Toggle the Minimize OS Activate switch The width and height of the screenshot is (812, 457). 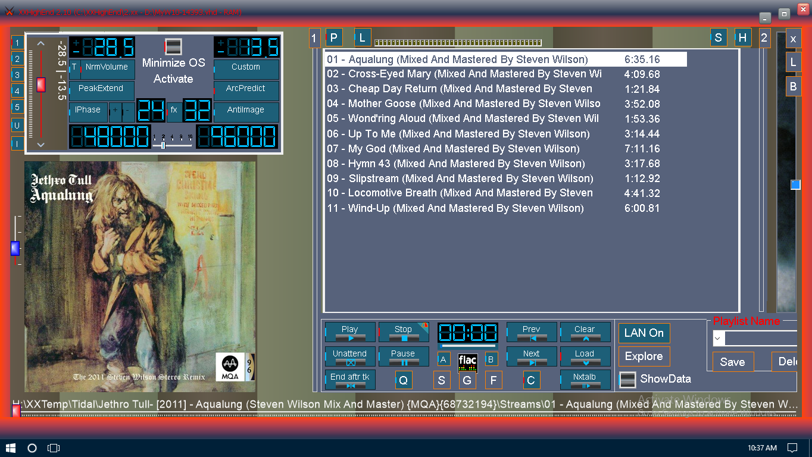coord(173,46)
